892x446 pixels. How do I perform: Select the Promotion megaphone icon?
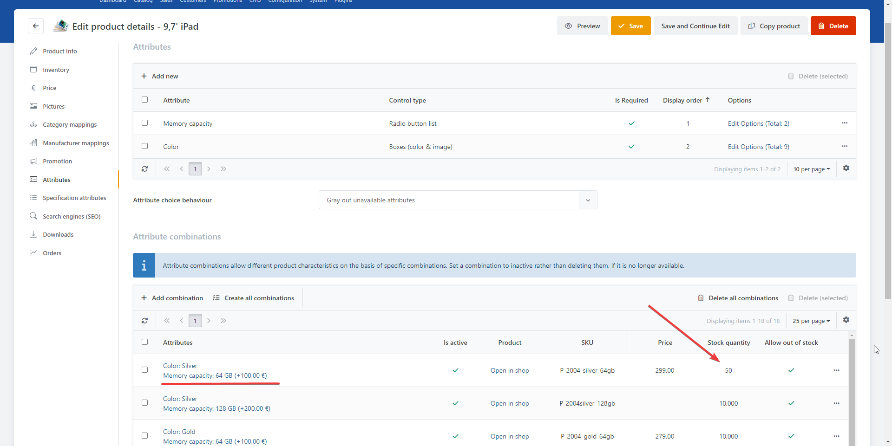point(33,161)
